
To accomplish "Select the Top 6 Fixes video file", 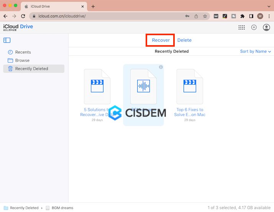I will coord(190,87).
